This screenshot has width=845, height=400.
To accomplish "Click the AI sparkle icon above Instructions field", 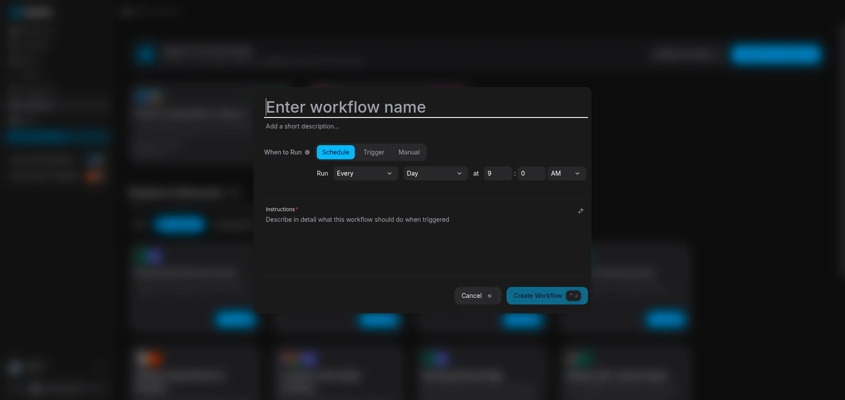I will [580, 211].
